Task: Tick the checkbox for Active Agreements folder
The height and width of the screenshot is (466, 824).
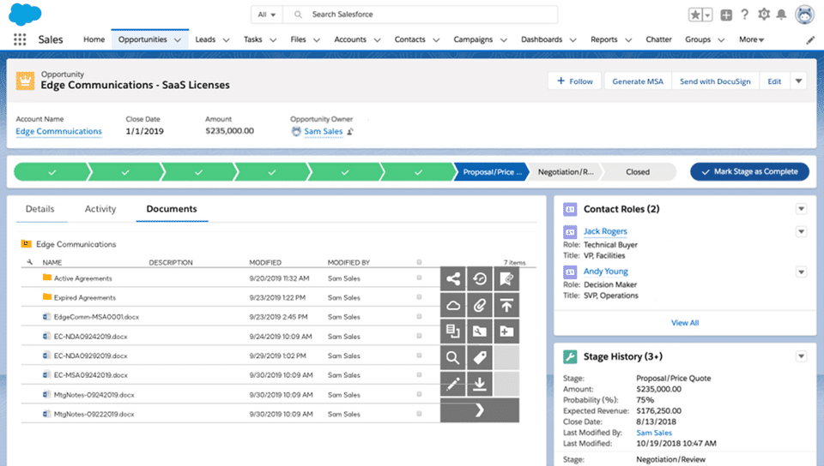Action: (x=419, y=278)
